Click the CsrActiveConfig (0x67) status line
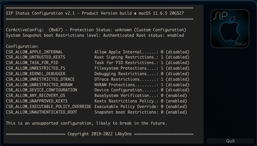This screenshot has width=257, height=146. tap(96, 30)
